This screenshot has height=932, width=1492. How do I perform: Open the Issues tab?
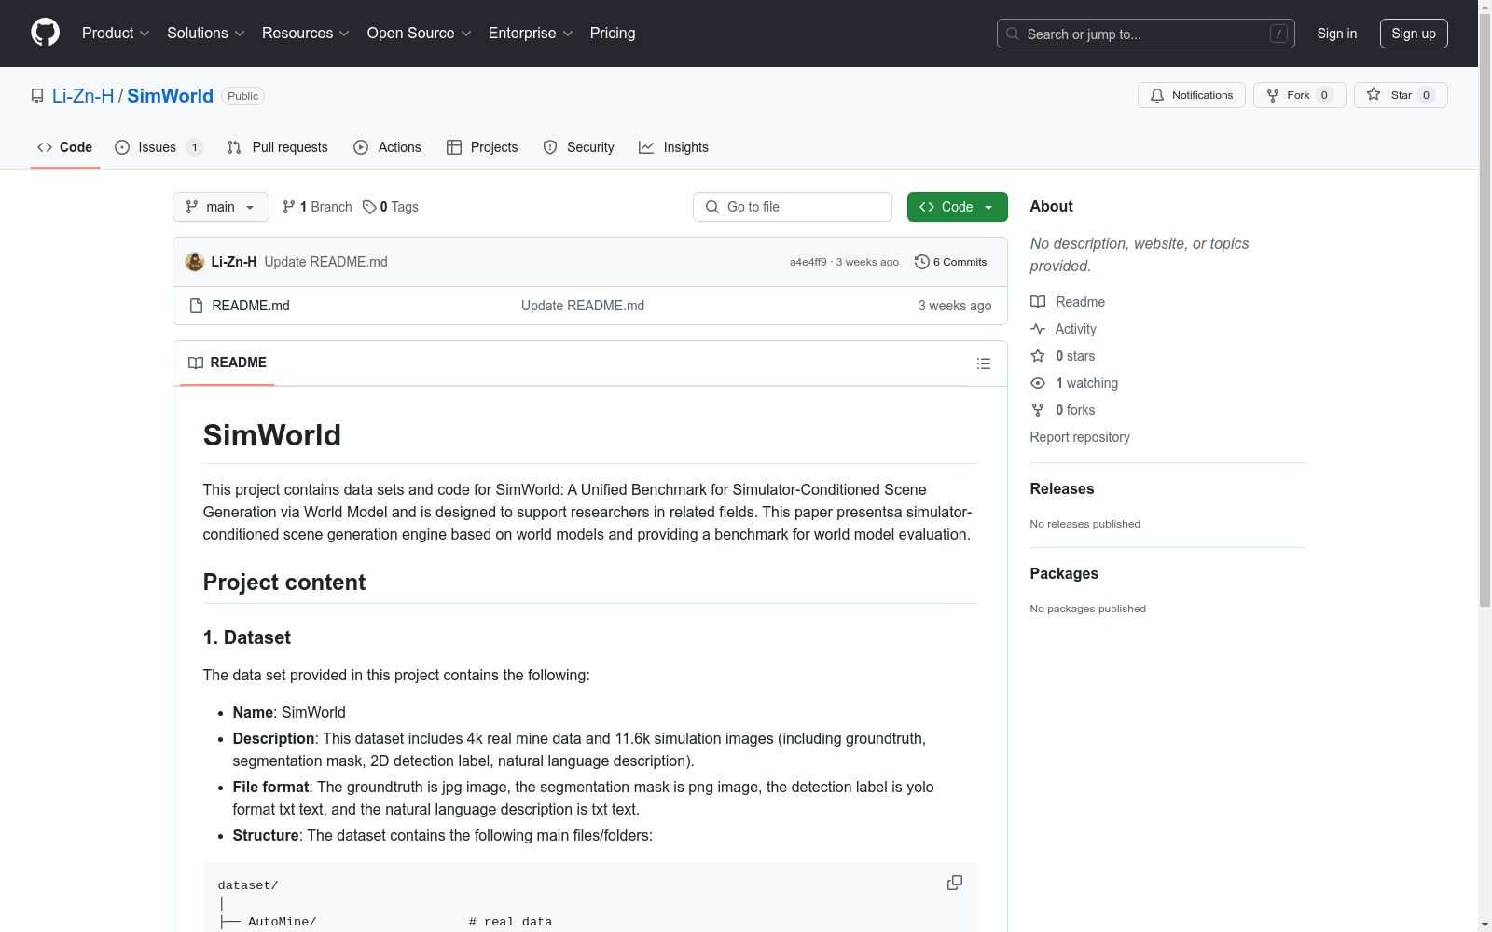(x=159, y=147)
